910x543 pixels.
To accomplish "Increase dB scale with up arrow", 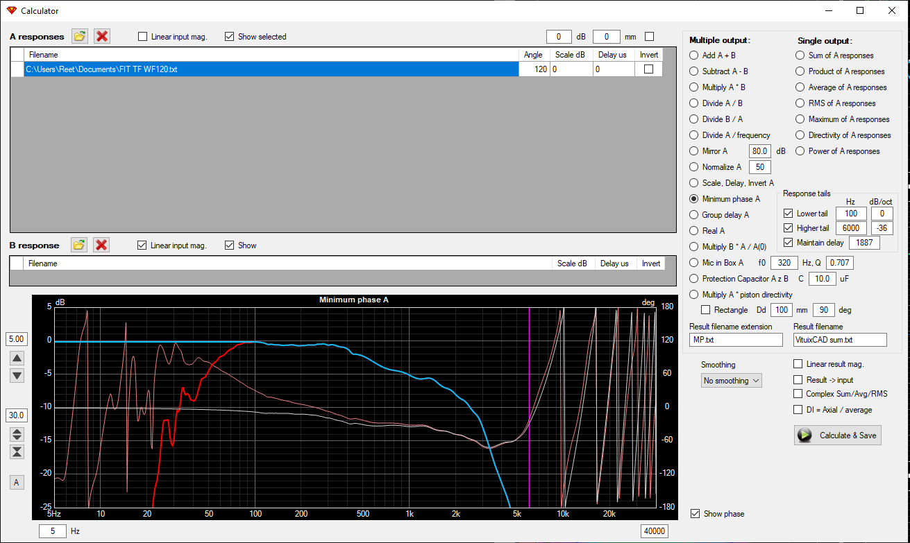I will [x=17, y=358].
